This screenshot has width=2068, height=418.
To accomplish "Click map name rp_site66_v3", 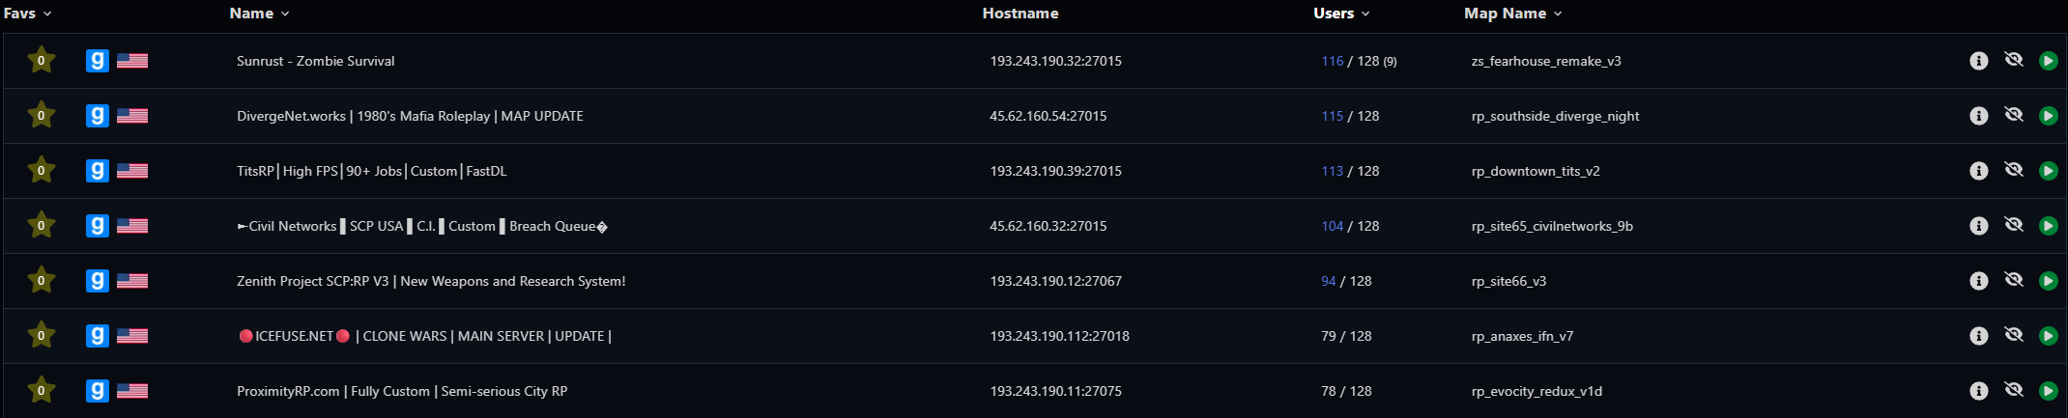I will [x=1508, y=281].
